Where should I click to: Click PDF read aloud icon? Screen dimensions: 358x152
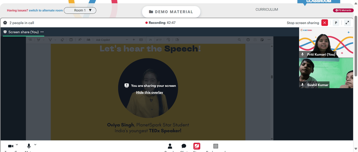[80, 40]
